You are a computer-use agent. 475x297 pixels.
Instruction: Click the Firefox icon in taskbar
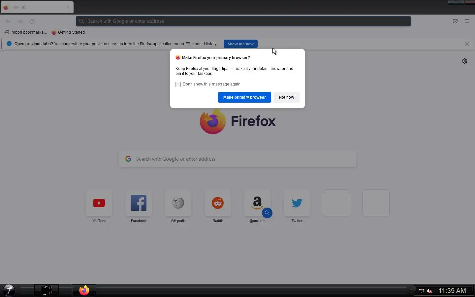point(84,290)
